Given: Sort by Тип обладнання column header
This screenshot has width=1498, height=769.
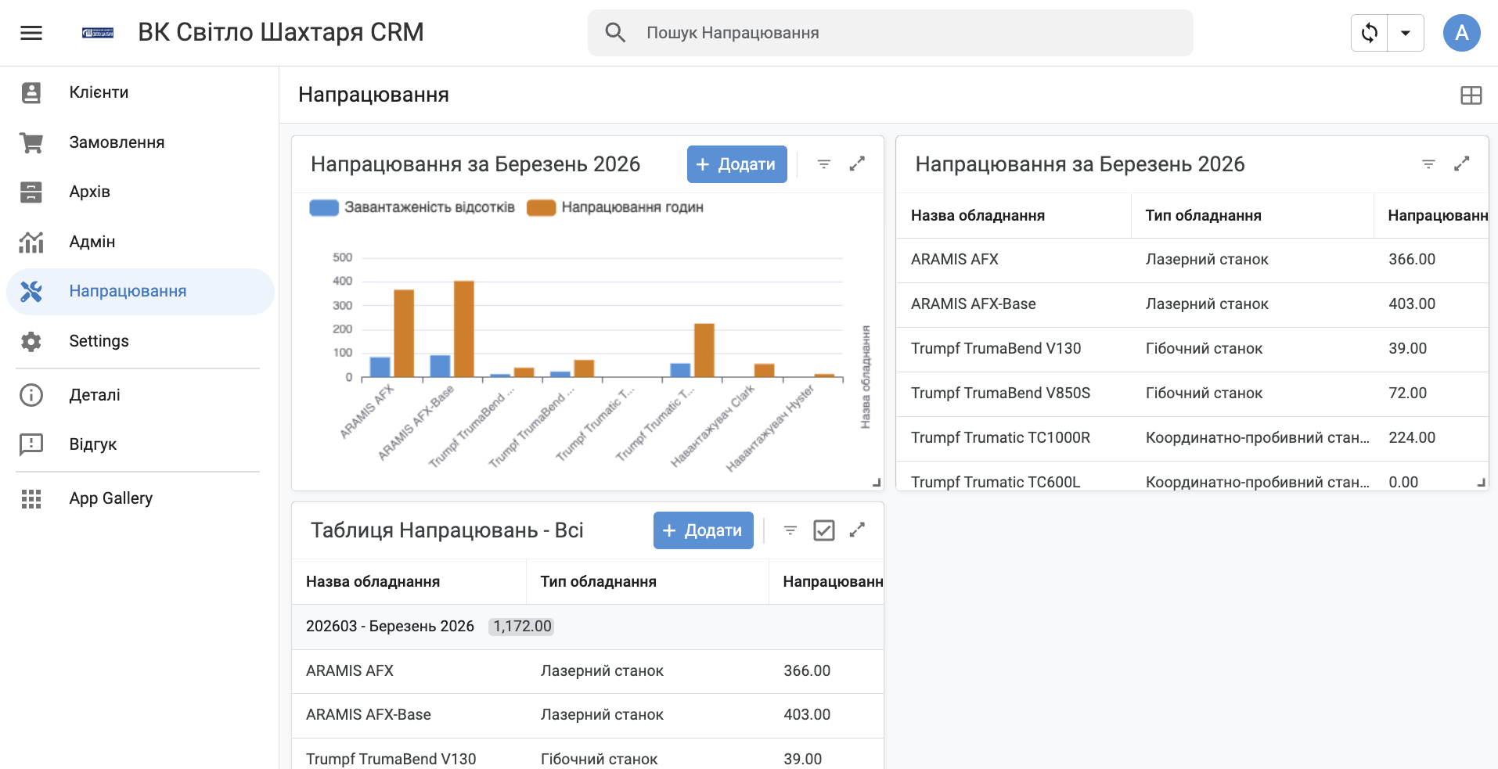Looking at the screenshot, I should tap(1203, 216).
